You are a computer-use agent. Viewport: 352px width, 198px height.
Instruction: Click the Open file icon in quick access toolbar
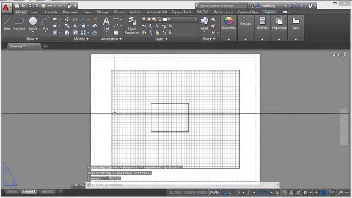[23, 6]
